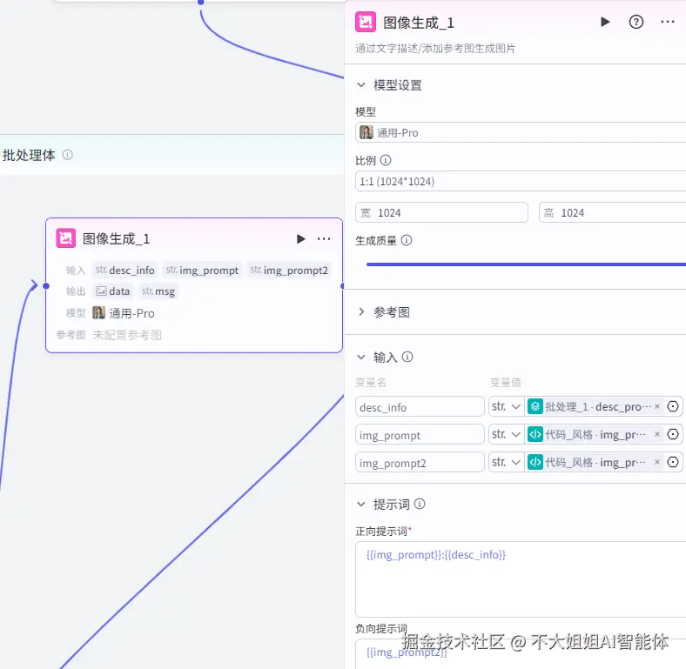This screenshot has width=686, height=669.
Task: Select img_prompt input tag on canvas card
Action: click(x=202, y=270)
